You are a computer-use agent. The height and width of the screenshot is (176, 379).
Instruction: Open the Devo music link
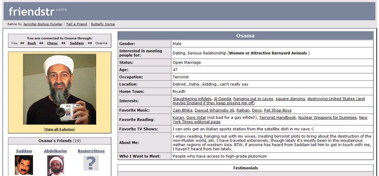pyautogui.click(x=257, y=110)
